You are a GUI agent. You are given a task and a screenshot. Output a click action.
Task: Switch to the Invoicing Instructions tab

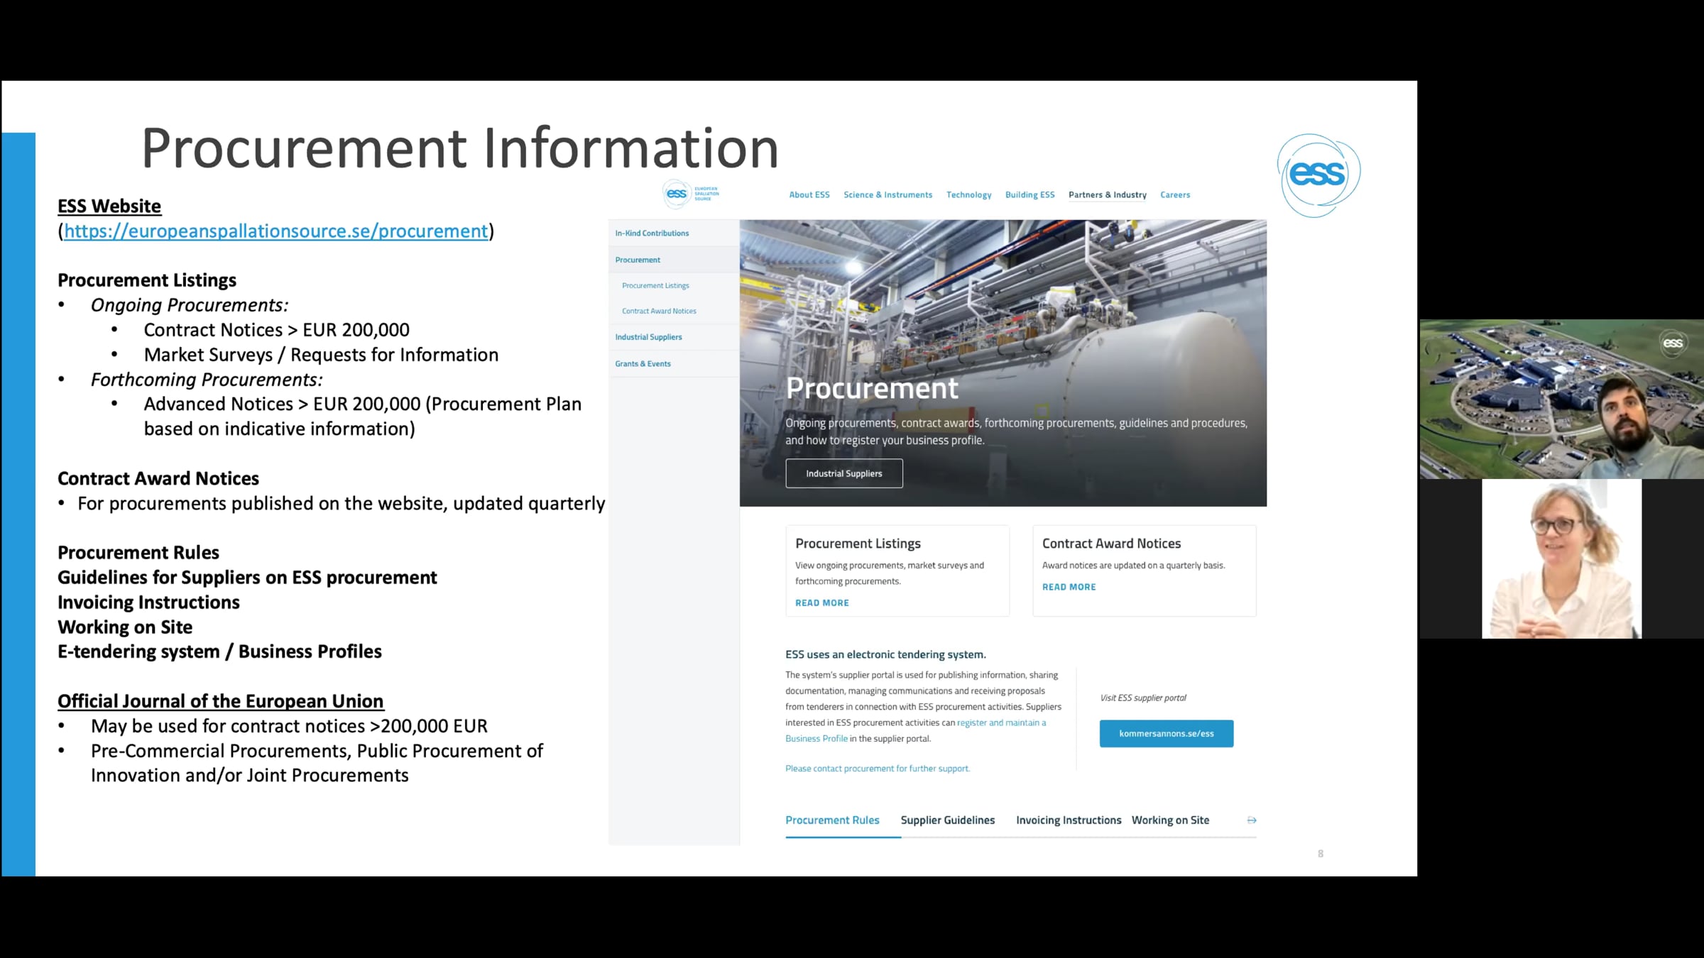coord(1069,820)
